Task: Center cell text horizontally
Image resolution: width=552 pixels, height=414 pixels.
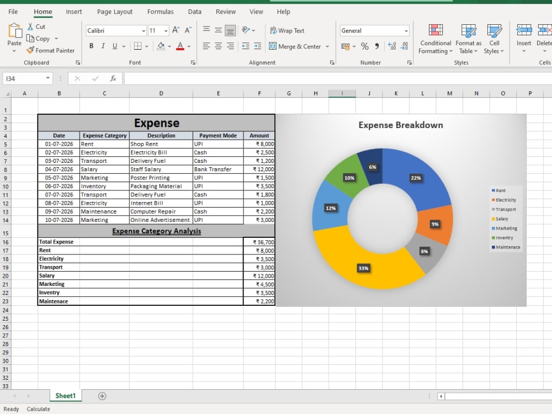Action: click(x=219, y=46)
